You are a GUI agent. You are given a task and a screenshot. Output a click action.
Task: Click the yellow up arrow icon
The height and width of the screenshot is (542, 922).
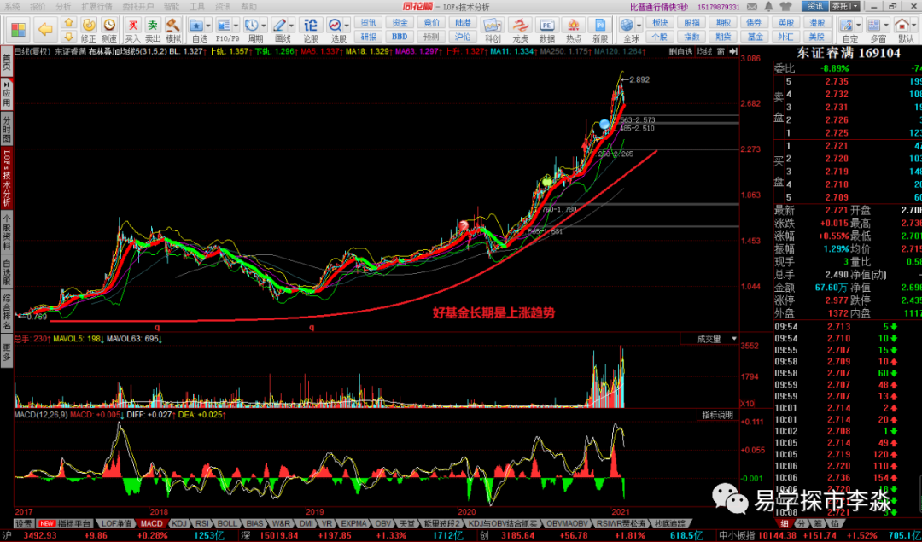tap(69, 23)
